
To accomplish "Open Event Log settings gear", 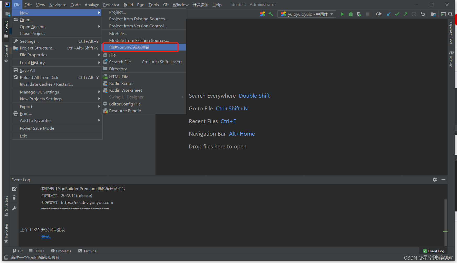I will pos(435,180).
